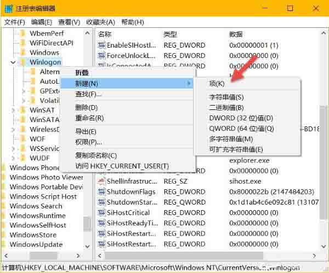Click the WbemPerf folder icon
Screen dimensions: 329x273
(23, 33)
